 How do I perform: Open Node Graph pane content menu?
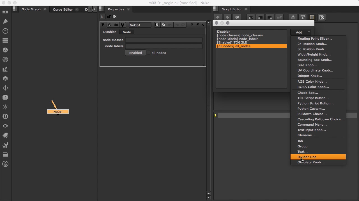(15, 9)
